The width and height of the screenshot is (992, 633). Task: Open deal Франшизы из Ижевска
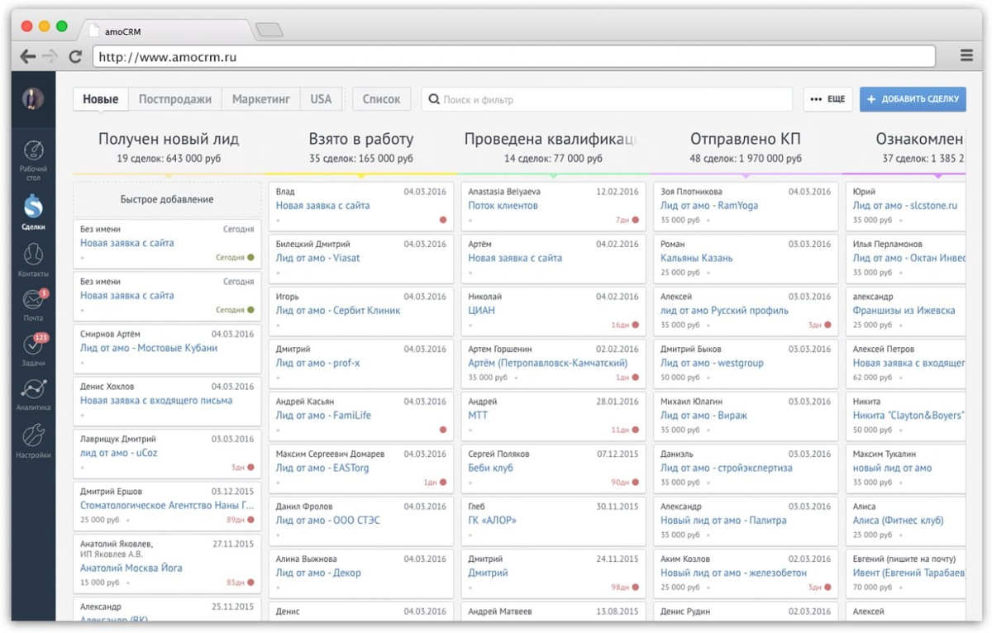pos(904,310)
